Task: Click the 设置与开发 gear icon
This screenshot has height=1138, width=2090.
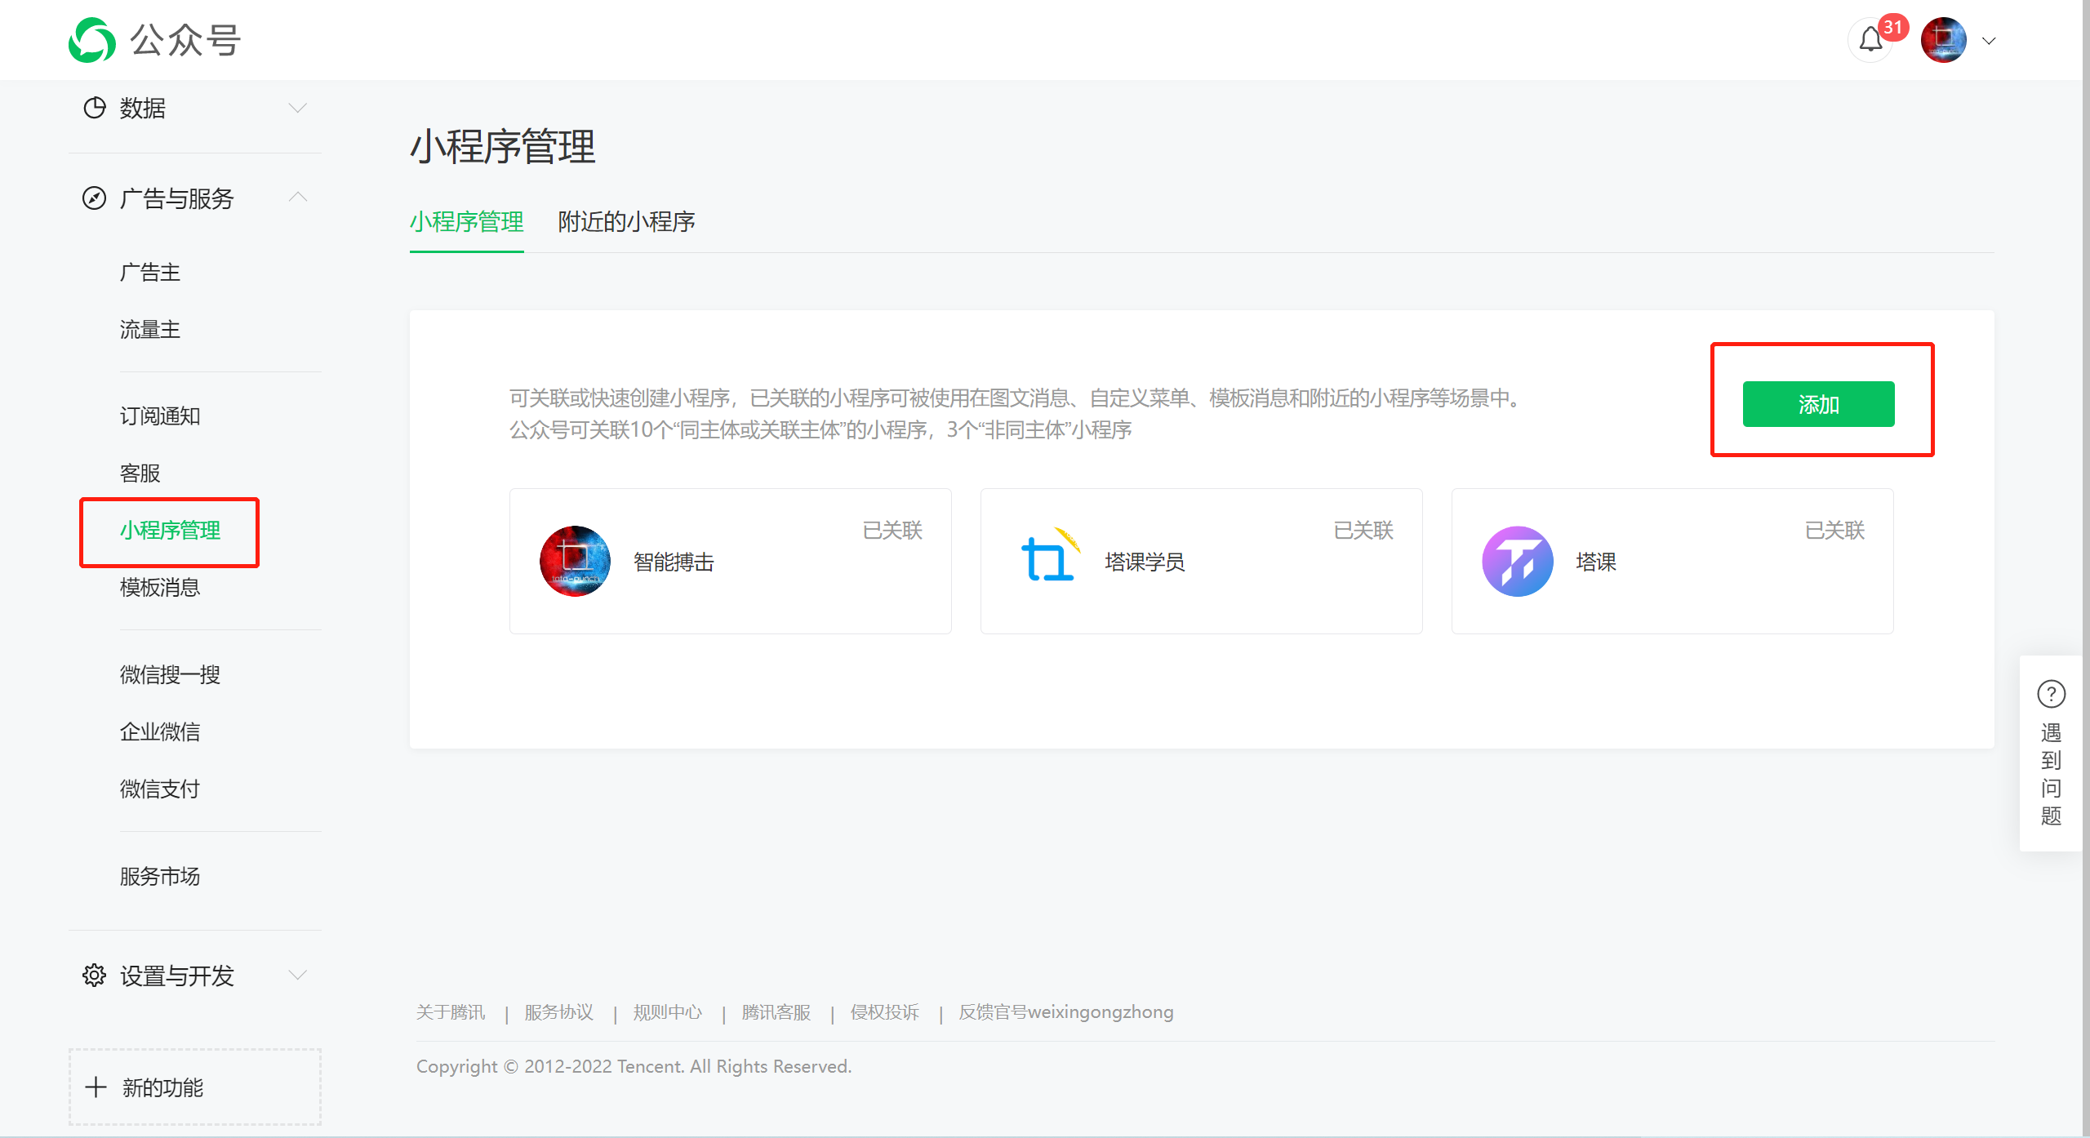Action: 95,976
